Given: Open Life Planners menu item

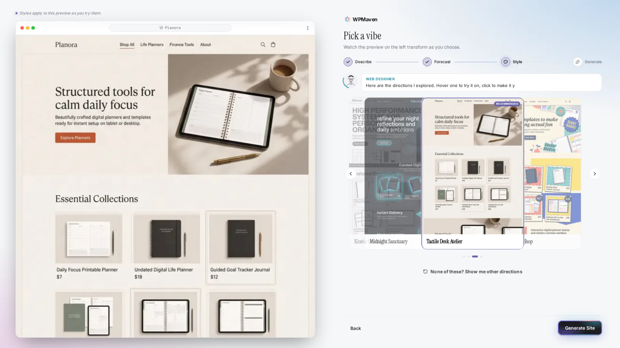Looking at the screenshot, I should [x=152, y=45].
